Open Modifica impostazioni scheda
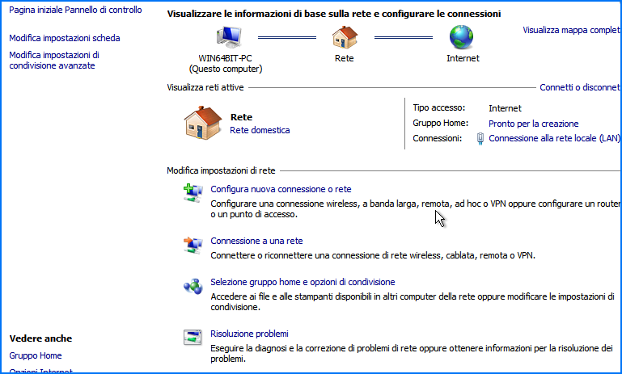The image size is (622, 374). click(65, 38)
